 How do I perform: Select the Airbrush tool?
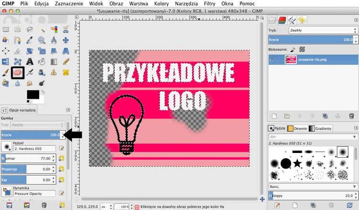coord(30,72)
